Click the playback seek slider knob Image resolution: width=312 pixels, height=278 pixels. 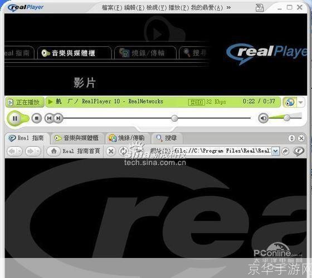(x=174, y=118)
